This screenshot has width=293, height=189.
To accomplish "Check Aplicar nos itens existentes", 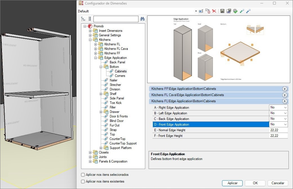I will [x=83, y=181].
